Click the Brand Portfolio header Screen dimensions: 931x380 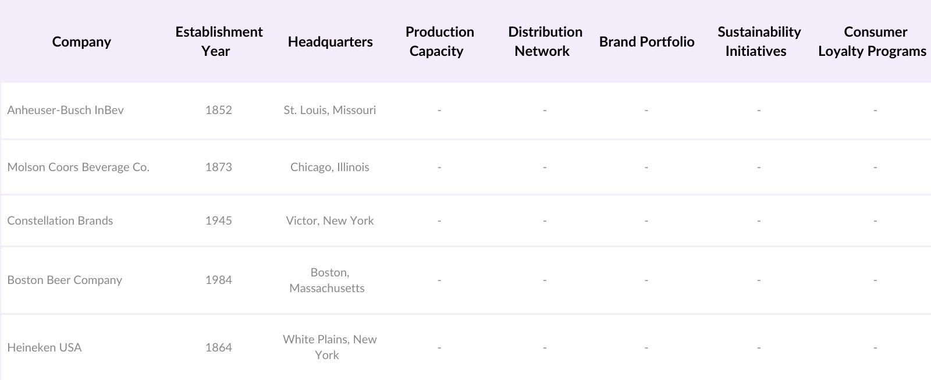(x=646, y=42)
